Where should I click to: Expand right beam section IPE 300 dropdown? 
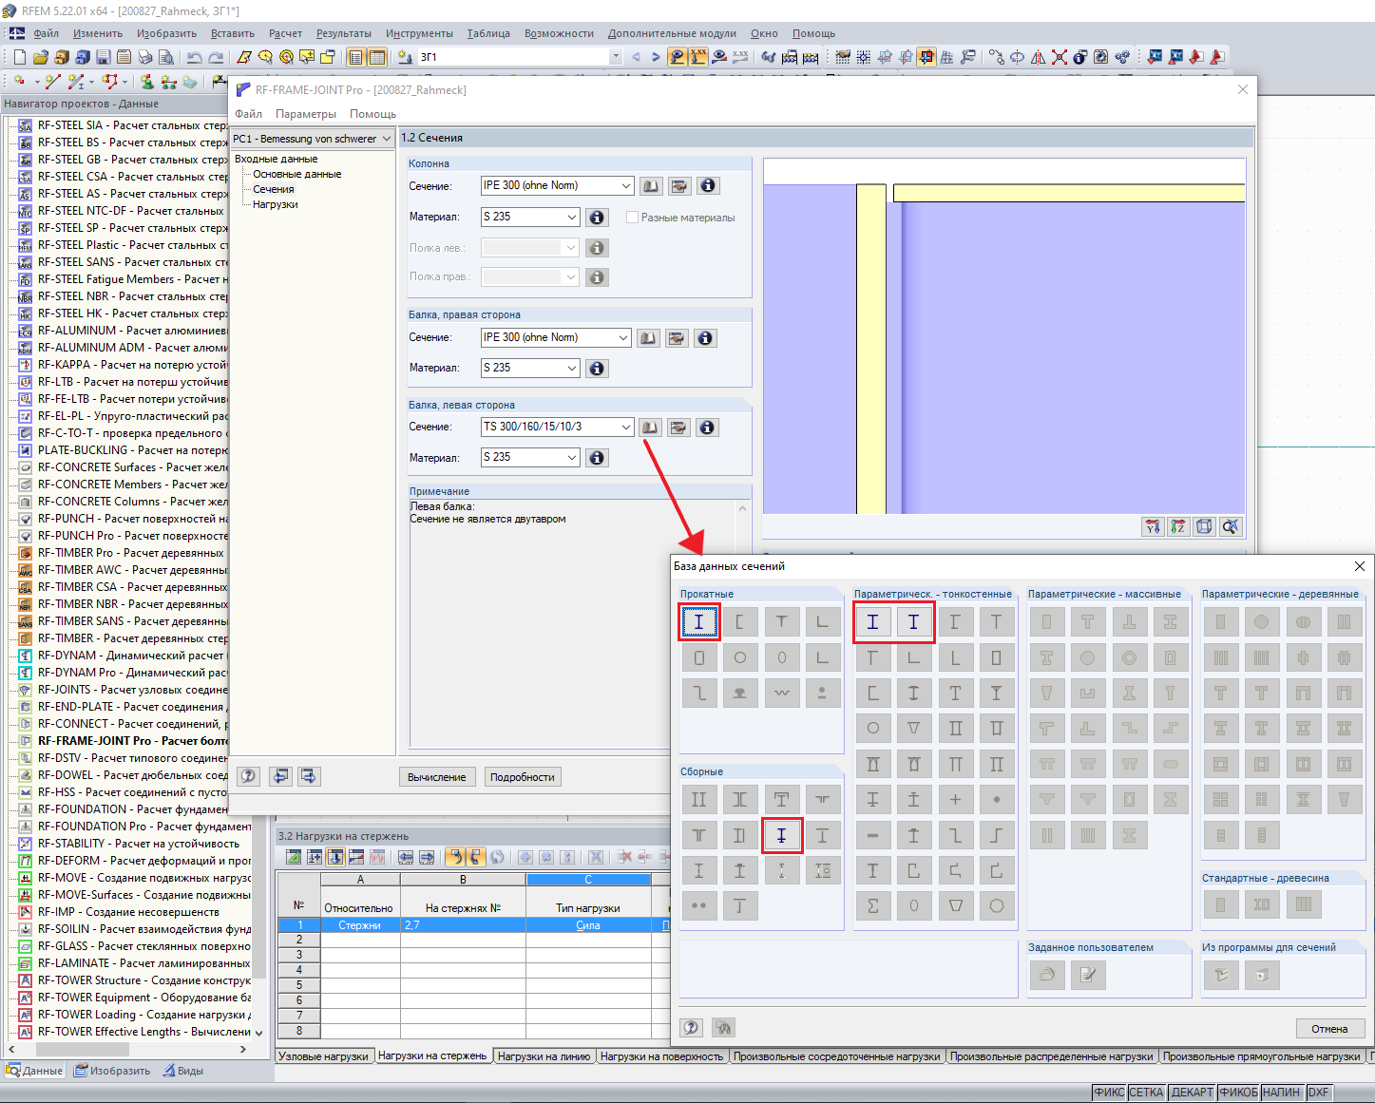click(x=623, y=338)
